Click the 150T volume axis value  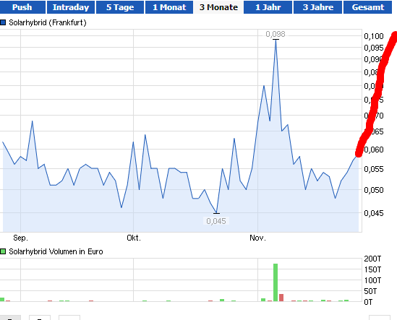372,269
